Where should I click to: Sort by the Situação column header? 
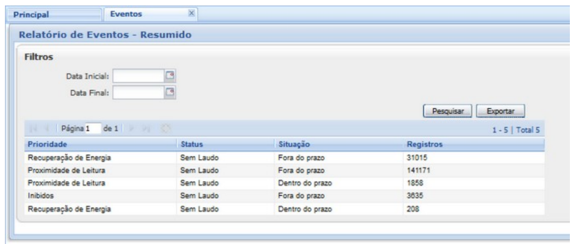(295, 144)
